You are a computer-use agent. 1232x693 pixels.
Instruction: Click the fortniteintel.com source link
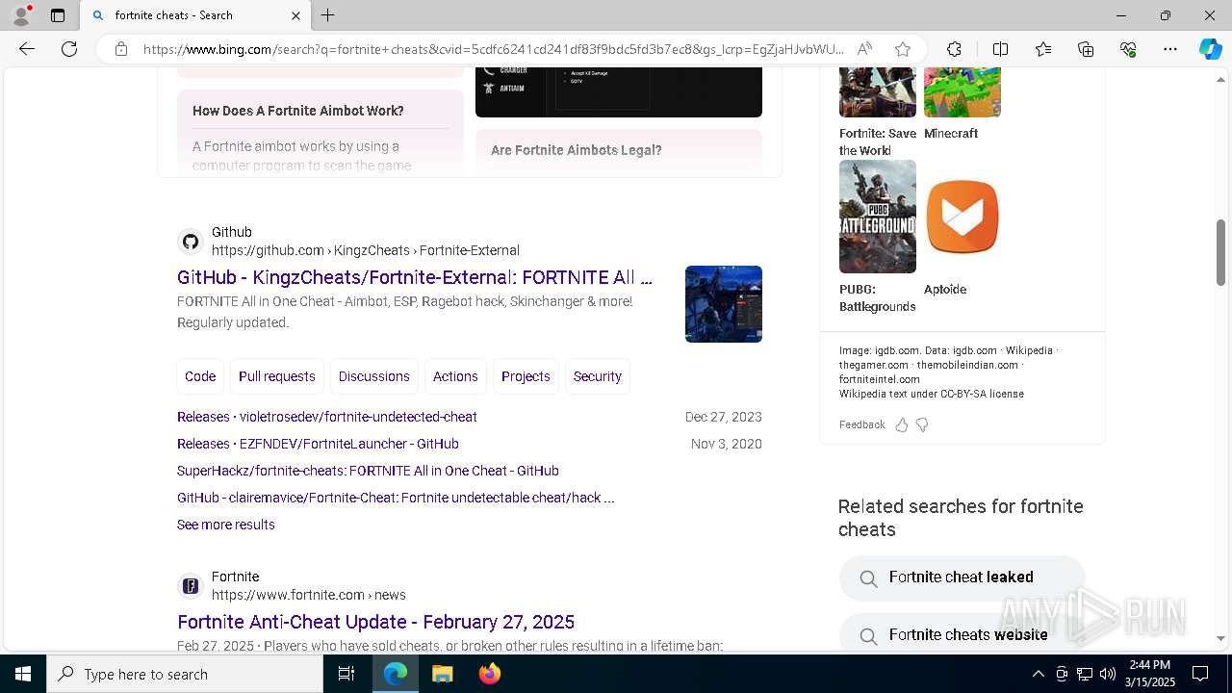coord(880,379)
